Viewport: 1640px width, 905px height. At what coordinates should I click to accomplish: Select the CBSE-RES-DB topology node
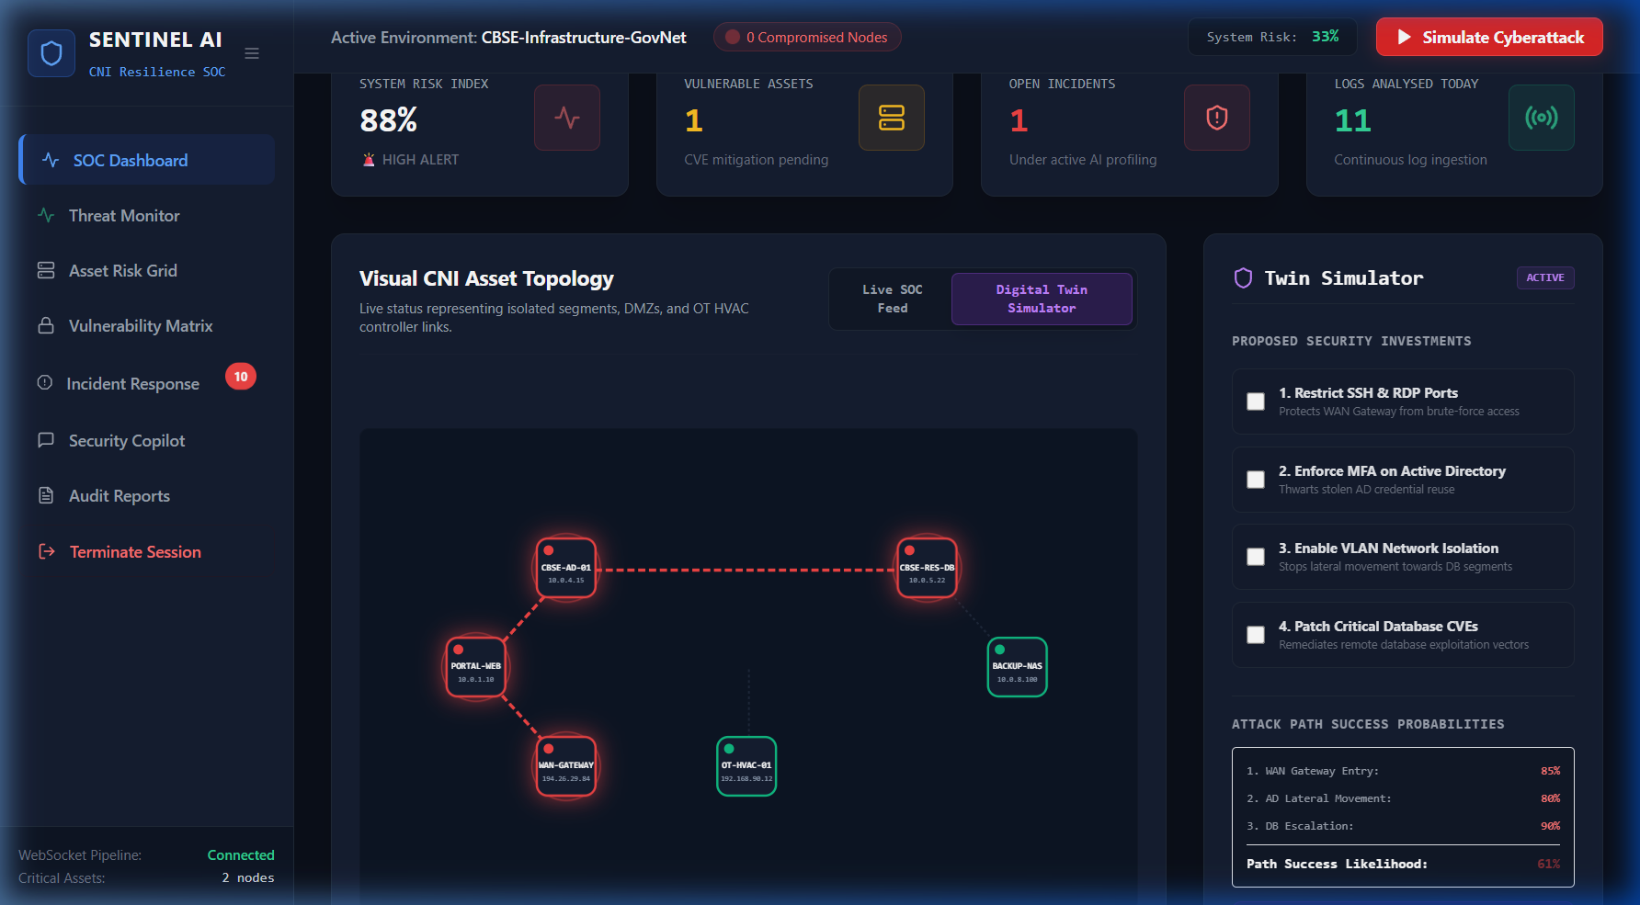928,568
